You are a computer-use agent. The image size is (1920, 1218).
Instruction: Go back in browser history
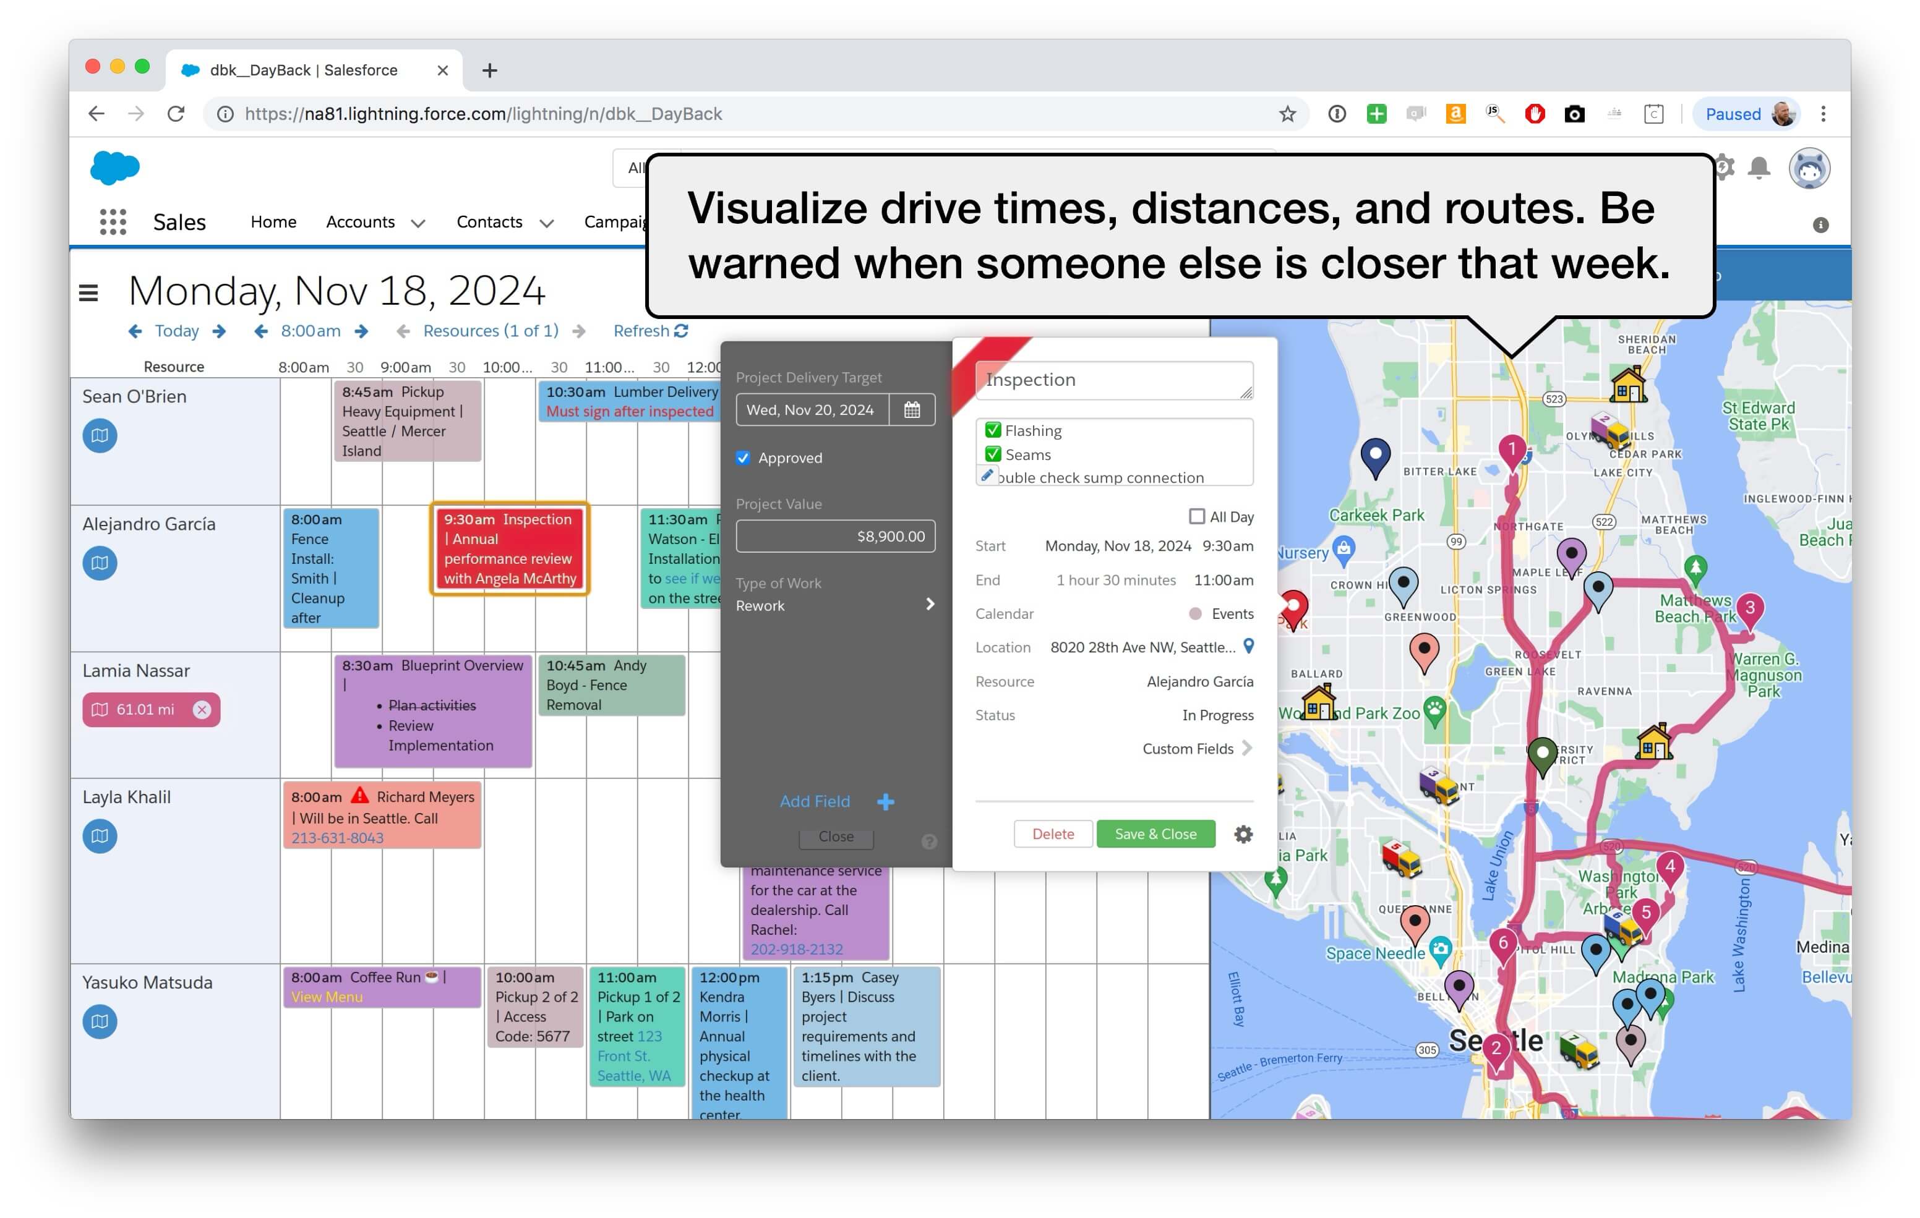click(x=96, y=114)
